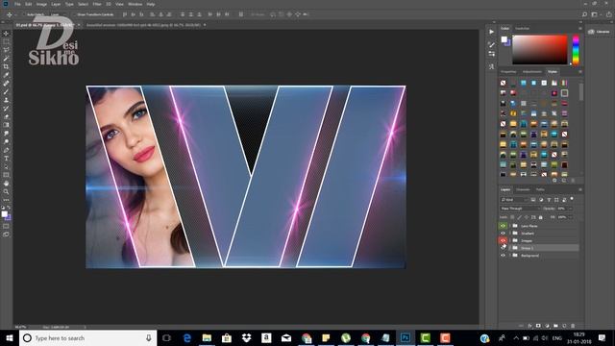
Task: Toggle visibility of the Images group
Action: point(503,240)
